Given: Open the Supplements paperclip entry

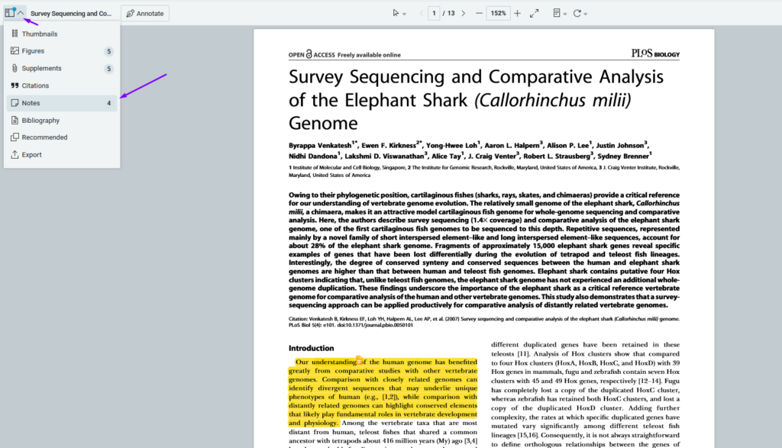Looking at the screenshot, I should click(41, 69).
